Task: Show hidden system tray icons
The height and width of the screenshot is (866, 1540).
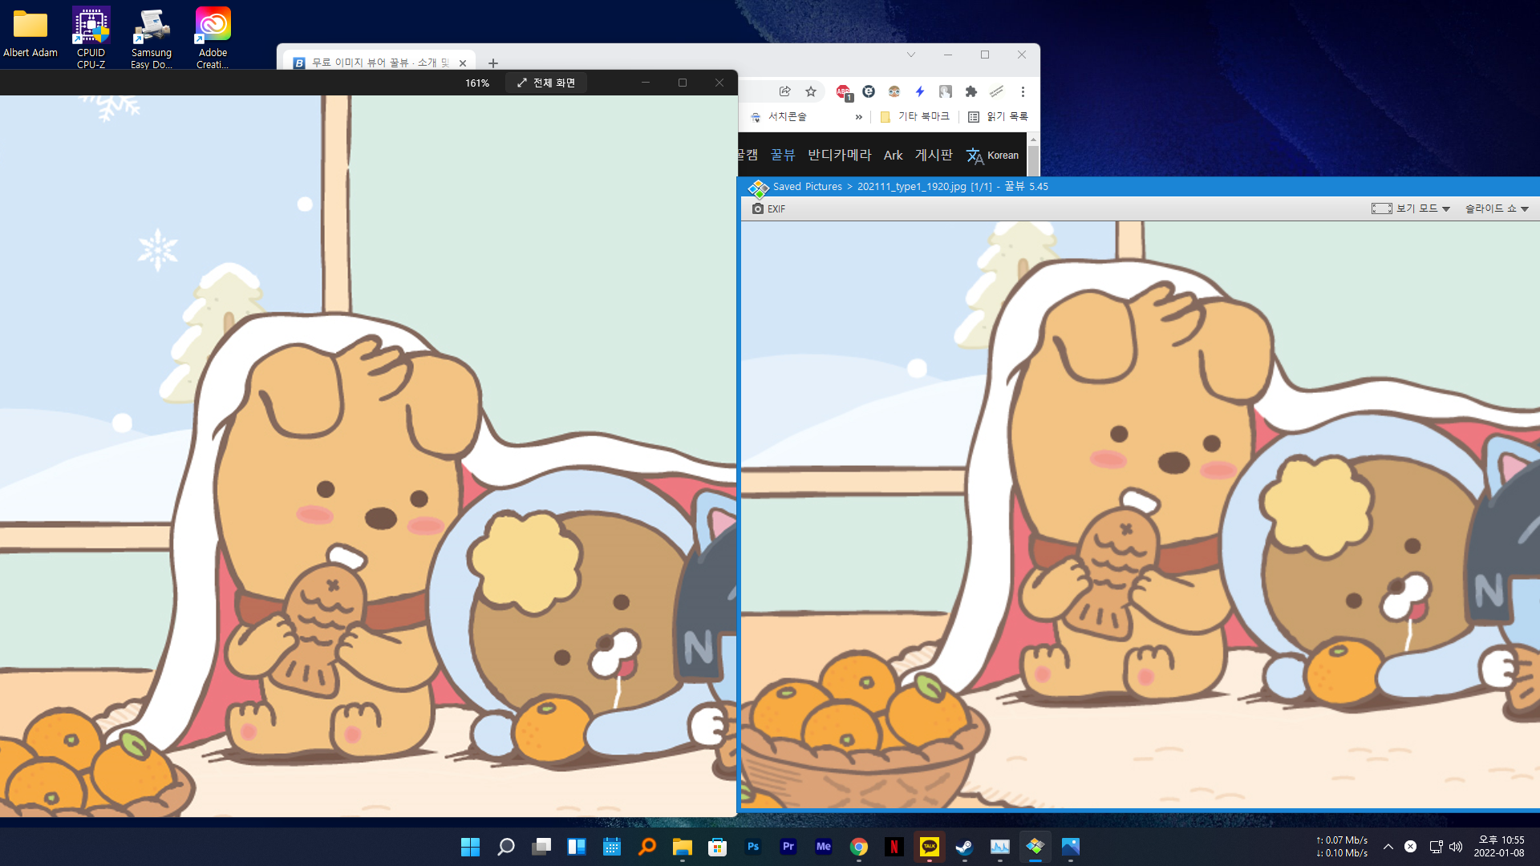Action: click(1388, 847)
